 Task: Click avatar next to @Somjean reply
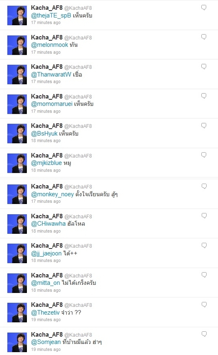pyautogui.click(x=17, y=342)
